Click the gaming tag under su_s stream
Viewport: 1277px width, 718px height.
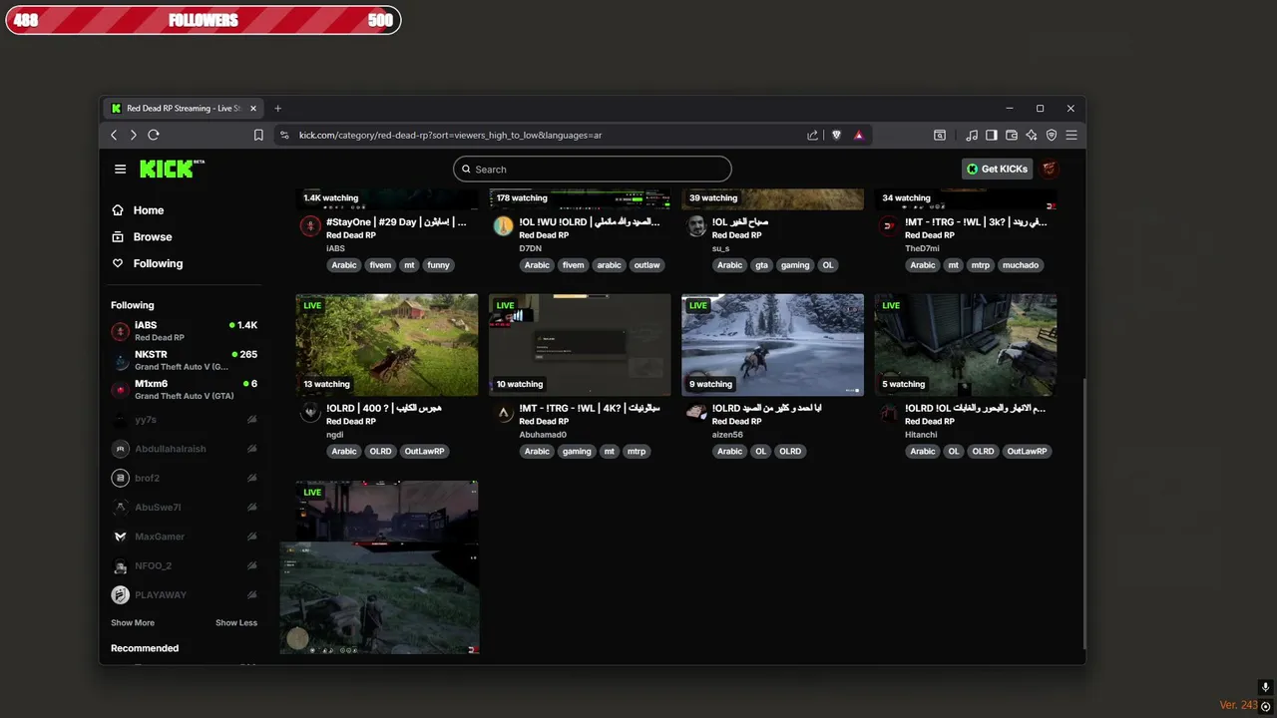point(795,265)
